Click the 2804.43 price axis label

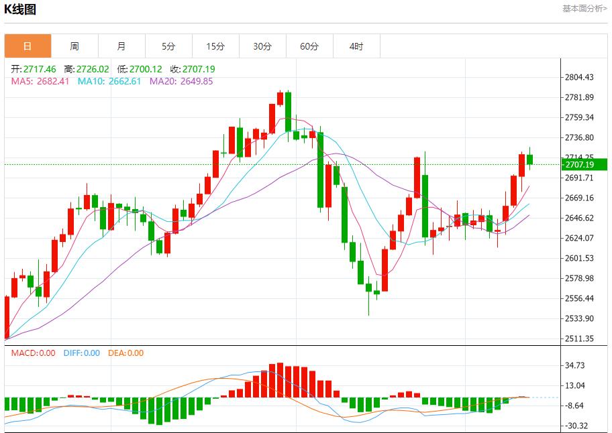click(x=580, y=78)
